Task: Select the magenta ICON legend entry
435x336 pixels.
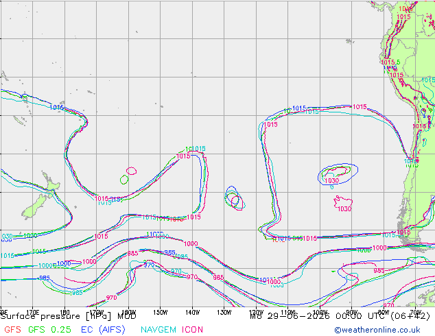Action: pyautogui.click(x=192, y=330)
